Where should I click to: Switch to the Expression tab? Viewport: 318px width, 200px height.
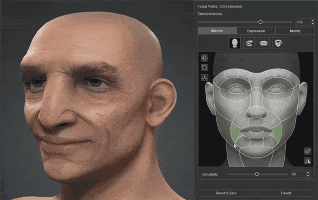256,31
